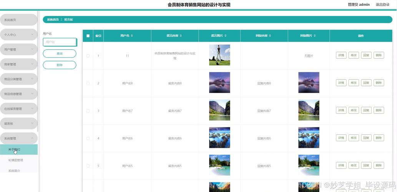This screenshot has height=192, width=397.
Task: Expand 商品信息管理 sidebar menu
Action: [19, 94]
